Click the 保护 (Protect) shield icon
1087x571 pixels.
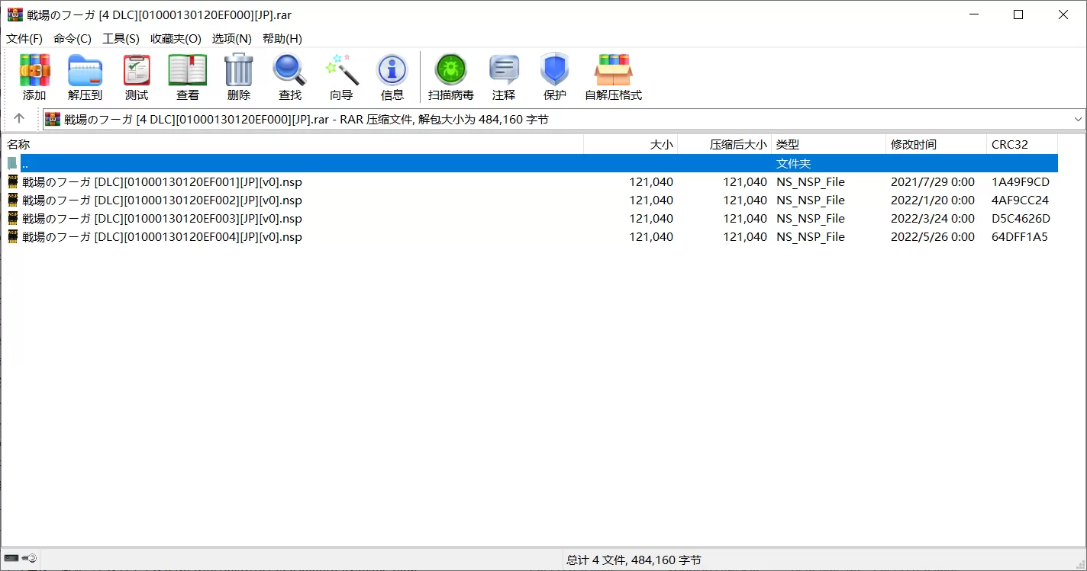coord(555,77)
